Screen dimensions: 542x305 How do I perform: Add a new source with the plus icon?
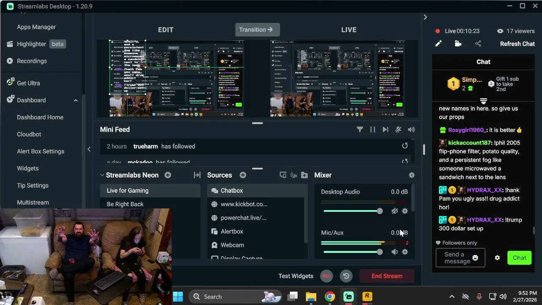(x=243, y=175)
